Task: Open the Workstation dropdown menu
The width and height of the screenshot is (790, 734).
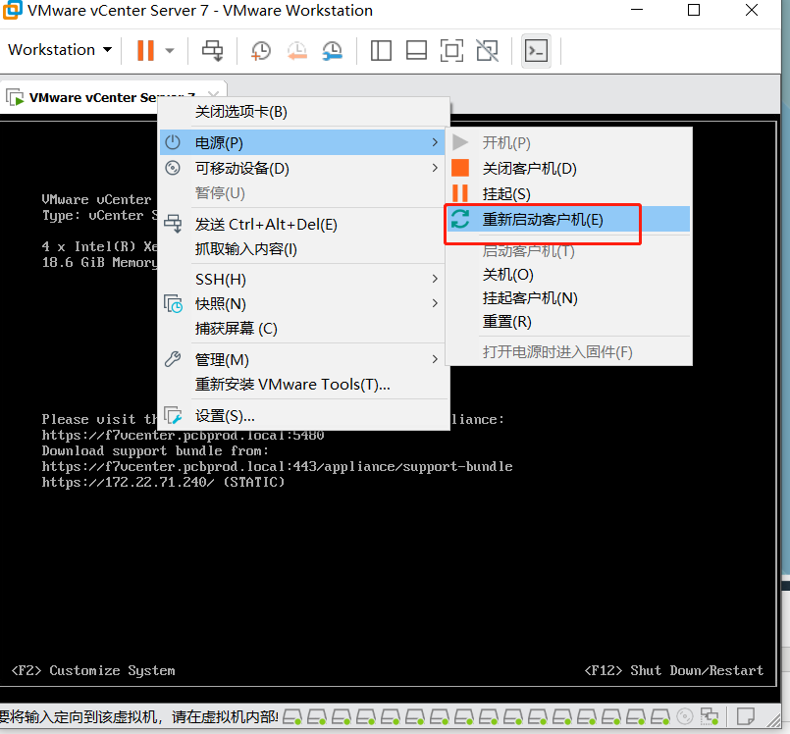Action: pos(60,50)
